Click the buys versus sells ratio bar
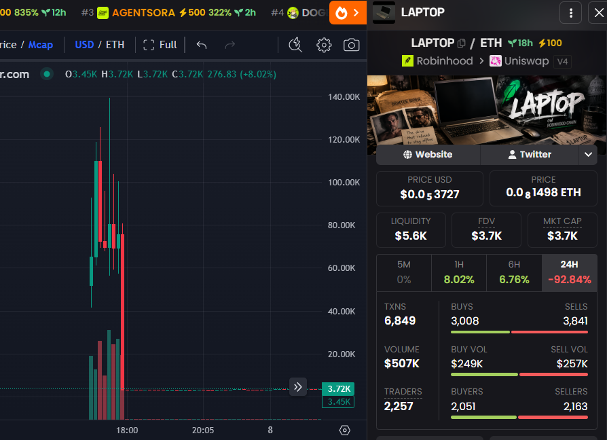The image size is (607, 440). (x=519, y=332)
